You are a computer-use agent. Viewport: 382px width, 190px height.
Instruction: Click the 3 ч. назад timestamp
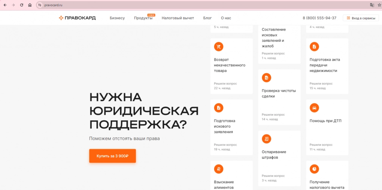point(269,181)
